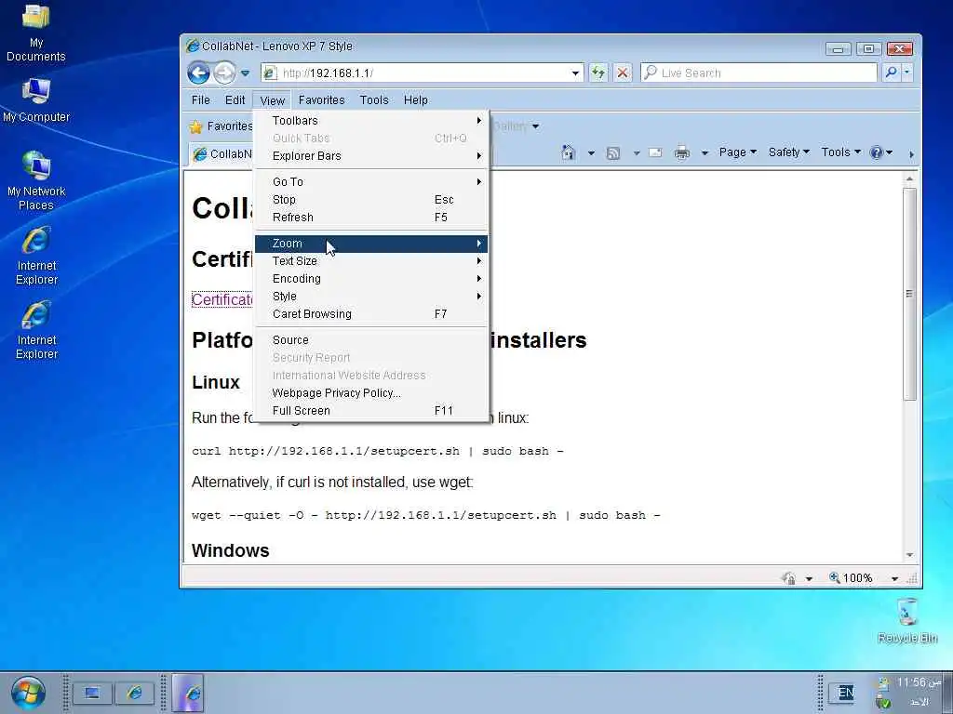
Task: Click Internet Explorer quick launch icon
Action: click(x=134, y=693)
